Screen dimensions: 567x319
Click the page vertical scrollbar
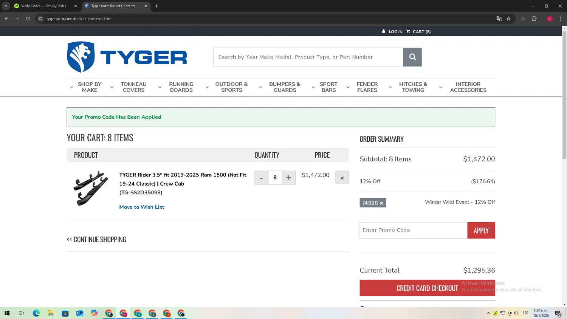tap(564, 94)
